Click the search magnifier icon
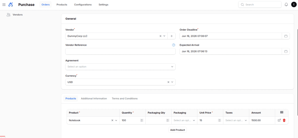The image size is (298, 138). click(x=242, y=5)
